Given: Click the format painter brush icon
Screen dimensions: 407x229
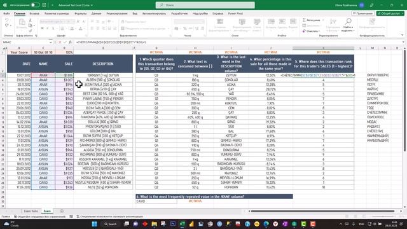Looking at the screenshot, I should point(31,31).
